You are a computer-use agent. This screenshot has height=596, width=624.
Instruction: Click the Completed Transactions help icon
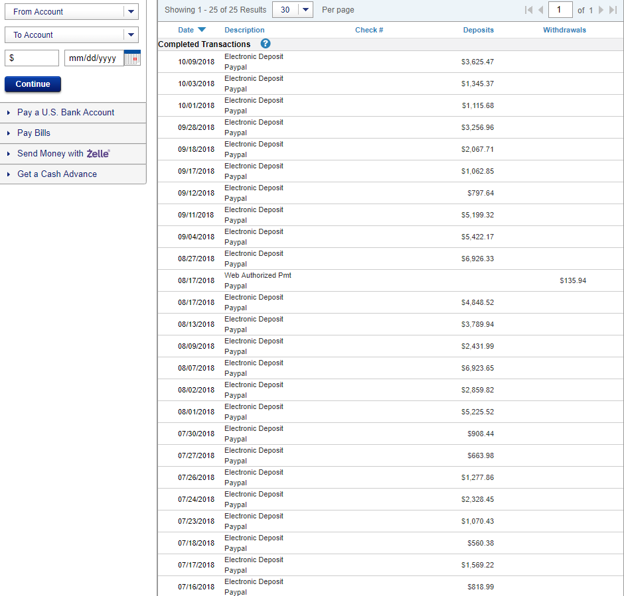(266, 44)
